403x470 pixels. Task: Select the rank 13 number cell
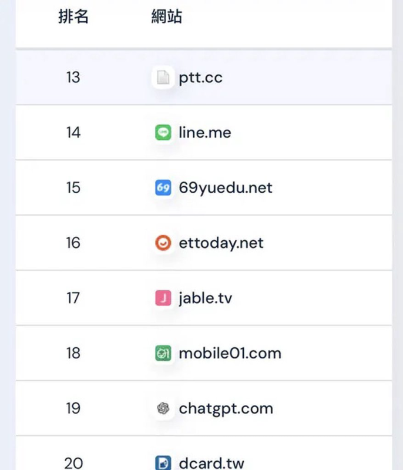(73, 78)
